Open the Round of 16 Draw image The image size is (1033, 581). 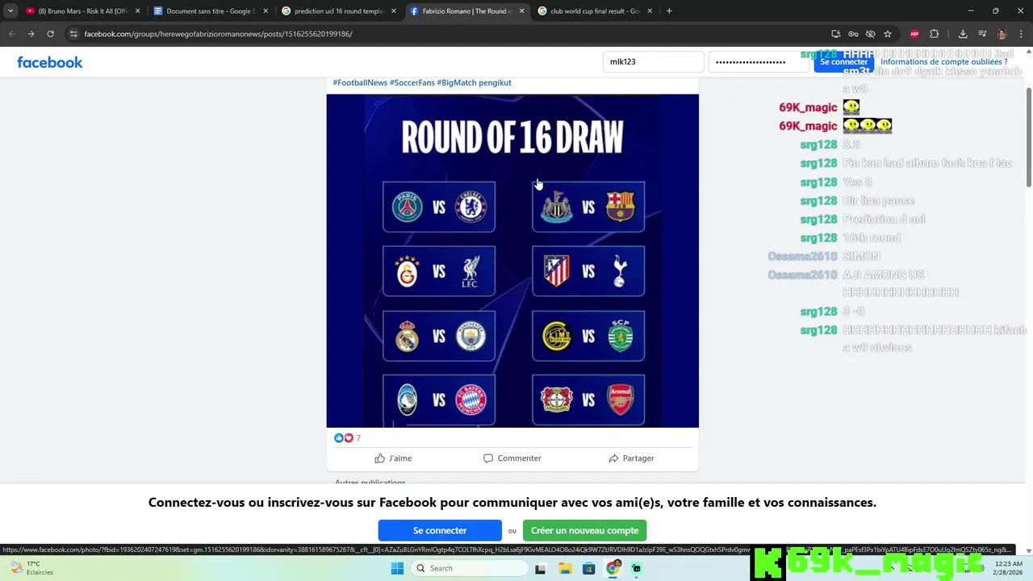coord(512,261)
